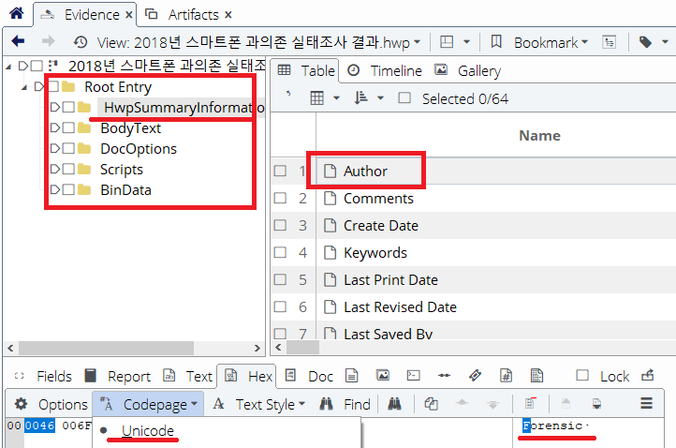Click the Bookmark icon in the toolbar
The image size is (676, 448).
(x=496, y=42)
